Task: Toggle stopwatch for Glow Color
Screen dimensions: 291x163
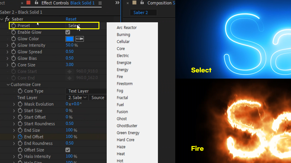Action: point(14,39)
